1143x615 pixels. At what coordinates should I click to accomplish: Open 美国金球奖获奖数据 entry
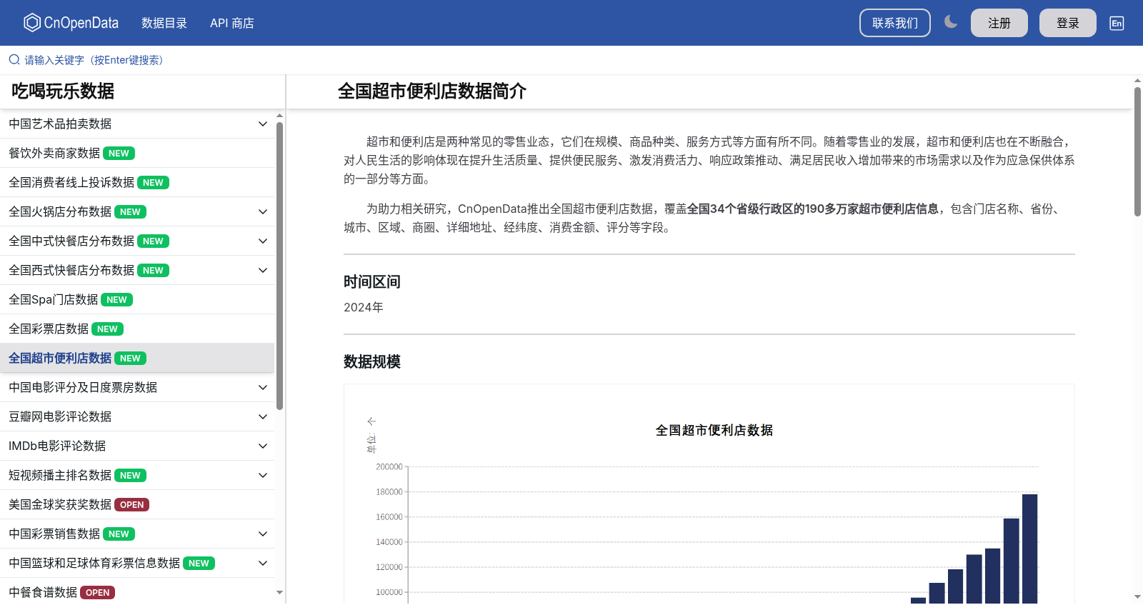[137, 504]
